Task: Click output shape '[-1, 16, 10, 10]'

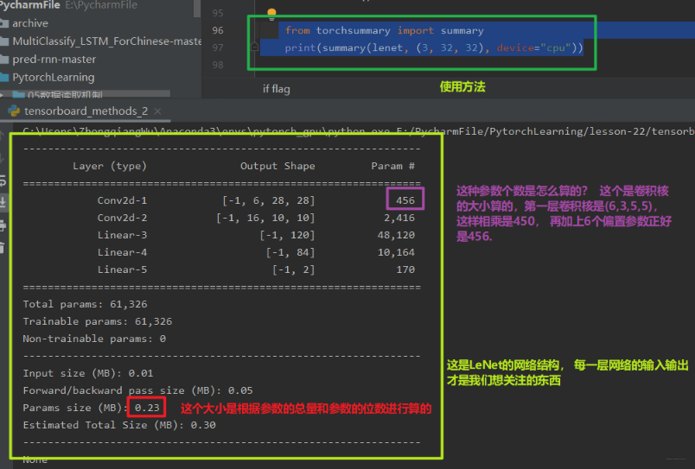Action: (x=265, y=218)
